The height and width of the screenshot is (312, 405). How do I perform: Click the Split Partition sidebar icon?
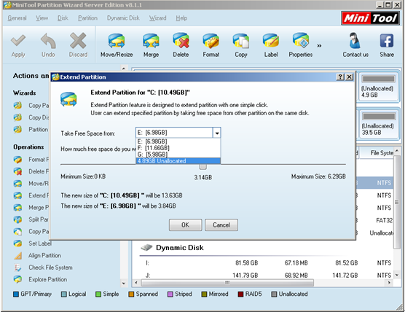click(17, 219)
